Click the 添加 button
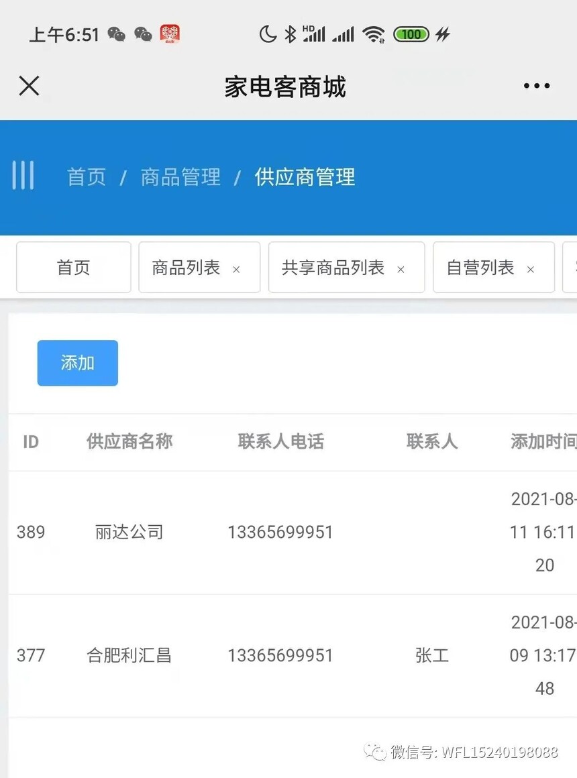 coord(77,363)
